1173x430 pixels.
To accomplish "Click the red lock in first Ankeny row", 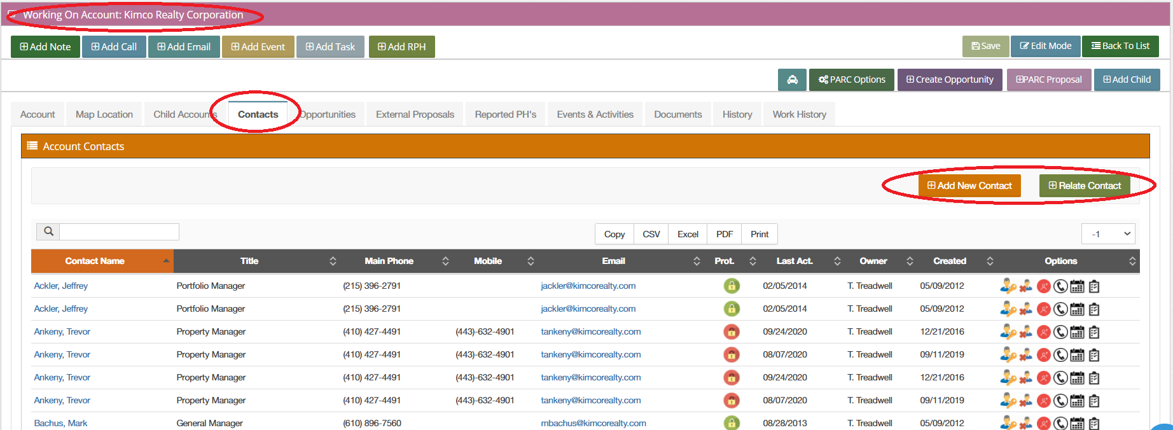I will [732, 331].
